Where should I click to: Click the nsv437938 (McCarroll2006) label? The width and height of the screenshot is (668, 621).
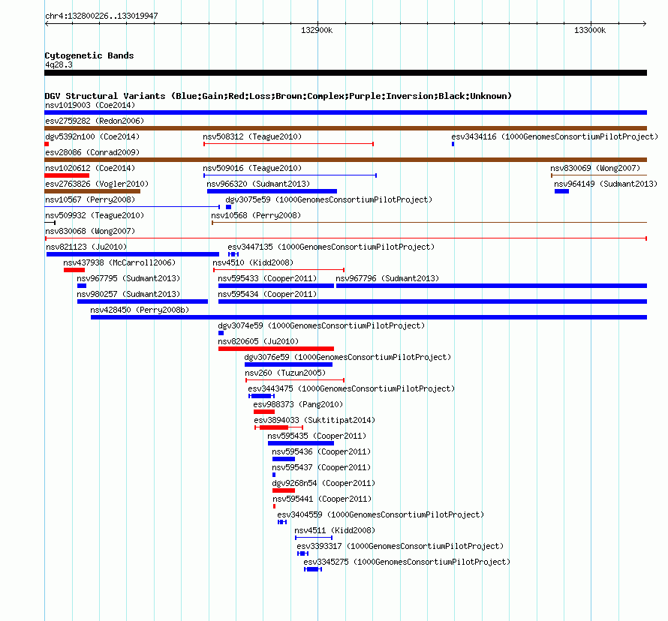click(x=119, y=262)
